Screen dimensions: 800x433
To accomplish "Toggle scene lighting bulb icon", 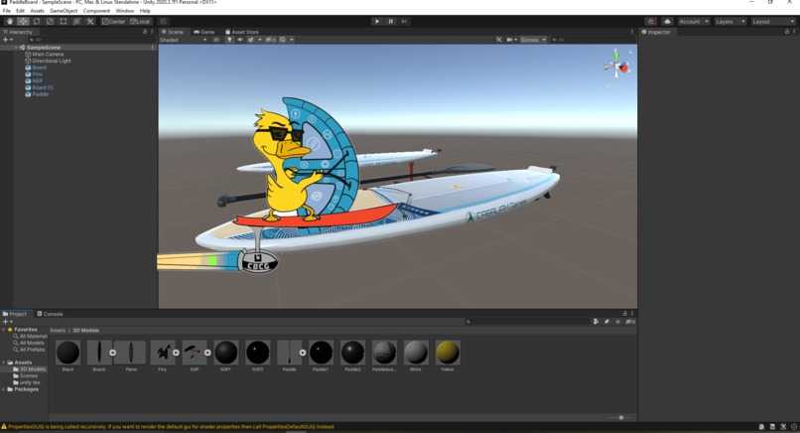I will pyautogui.click(x=229, y=40).
